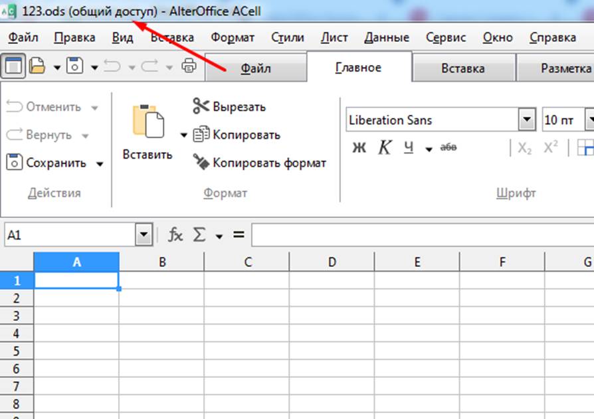This screenshot has height=419, width=594.
Task: Open the font name dropdown list
Action: pos(527,120)
